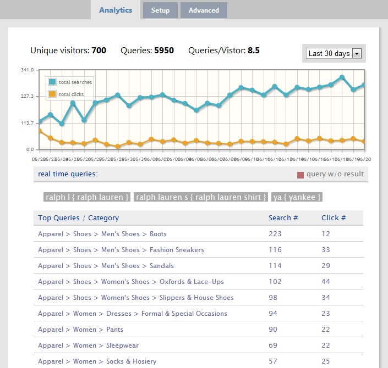Open the Socks & Hosiery category row
Viewport: 388px width, 368px height.
(x=198, y=361)
